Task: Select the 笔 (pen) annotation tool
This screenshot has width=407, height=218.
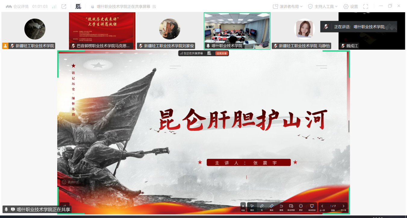Action: click(x=262, y=206)
